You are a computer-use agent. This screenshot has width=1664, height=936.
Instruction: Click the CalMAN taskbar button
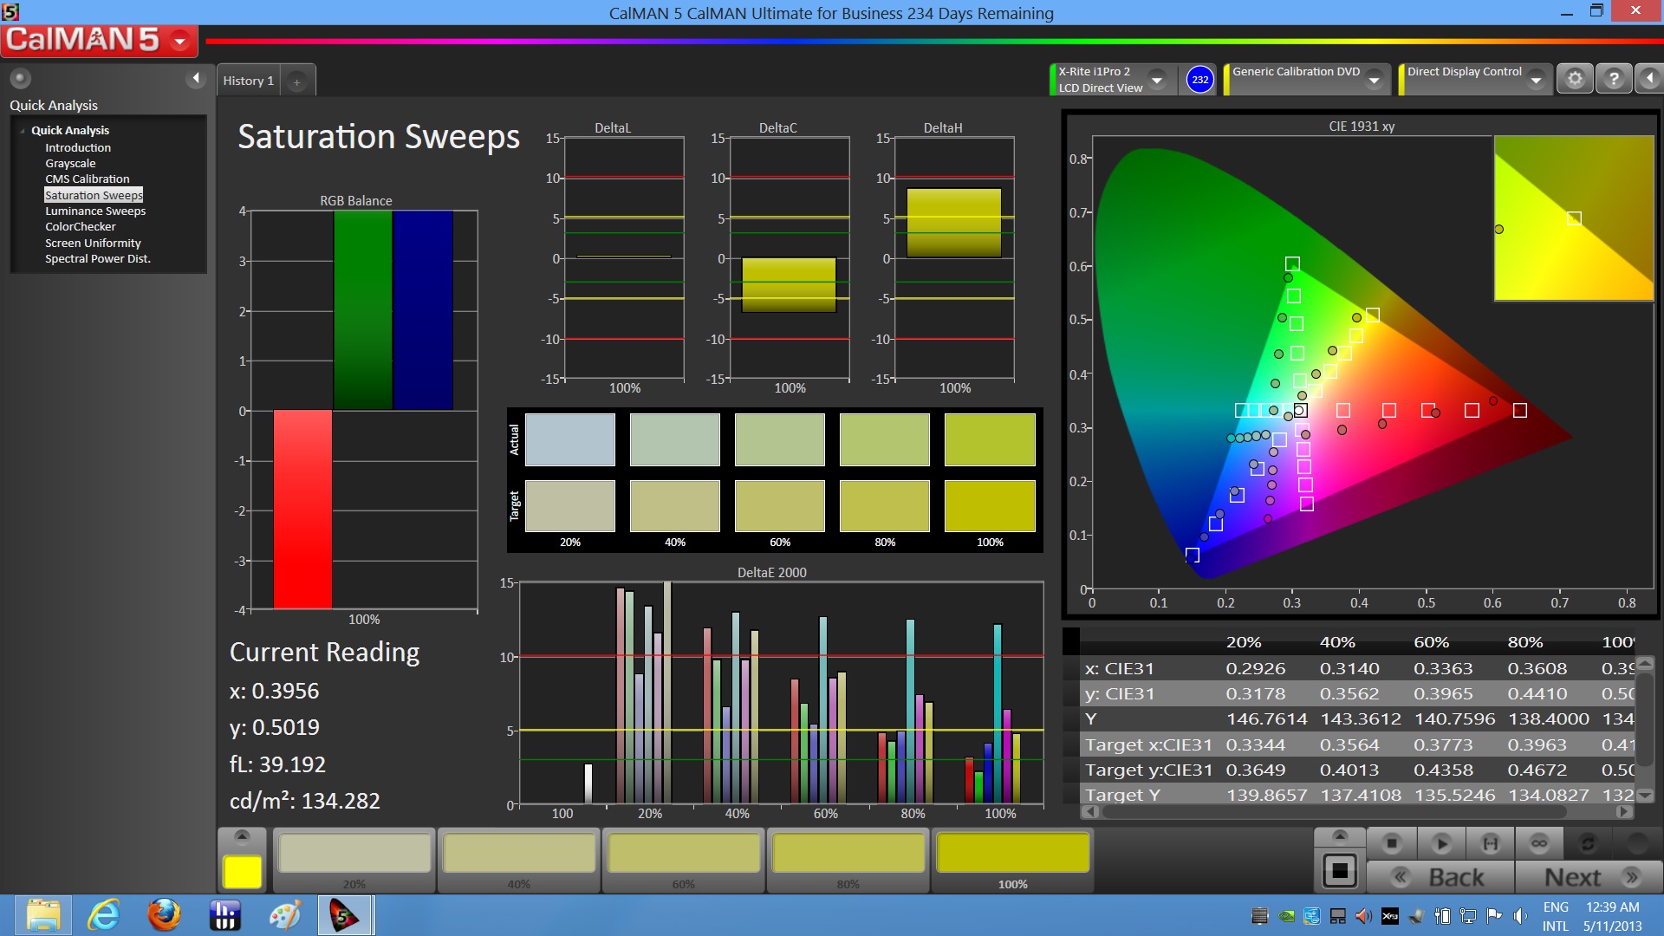tap(345, 916)
